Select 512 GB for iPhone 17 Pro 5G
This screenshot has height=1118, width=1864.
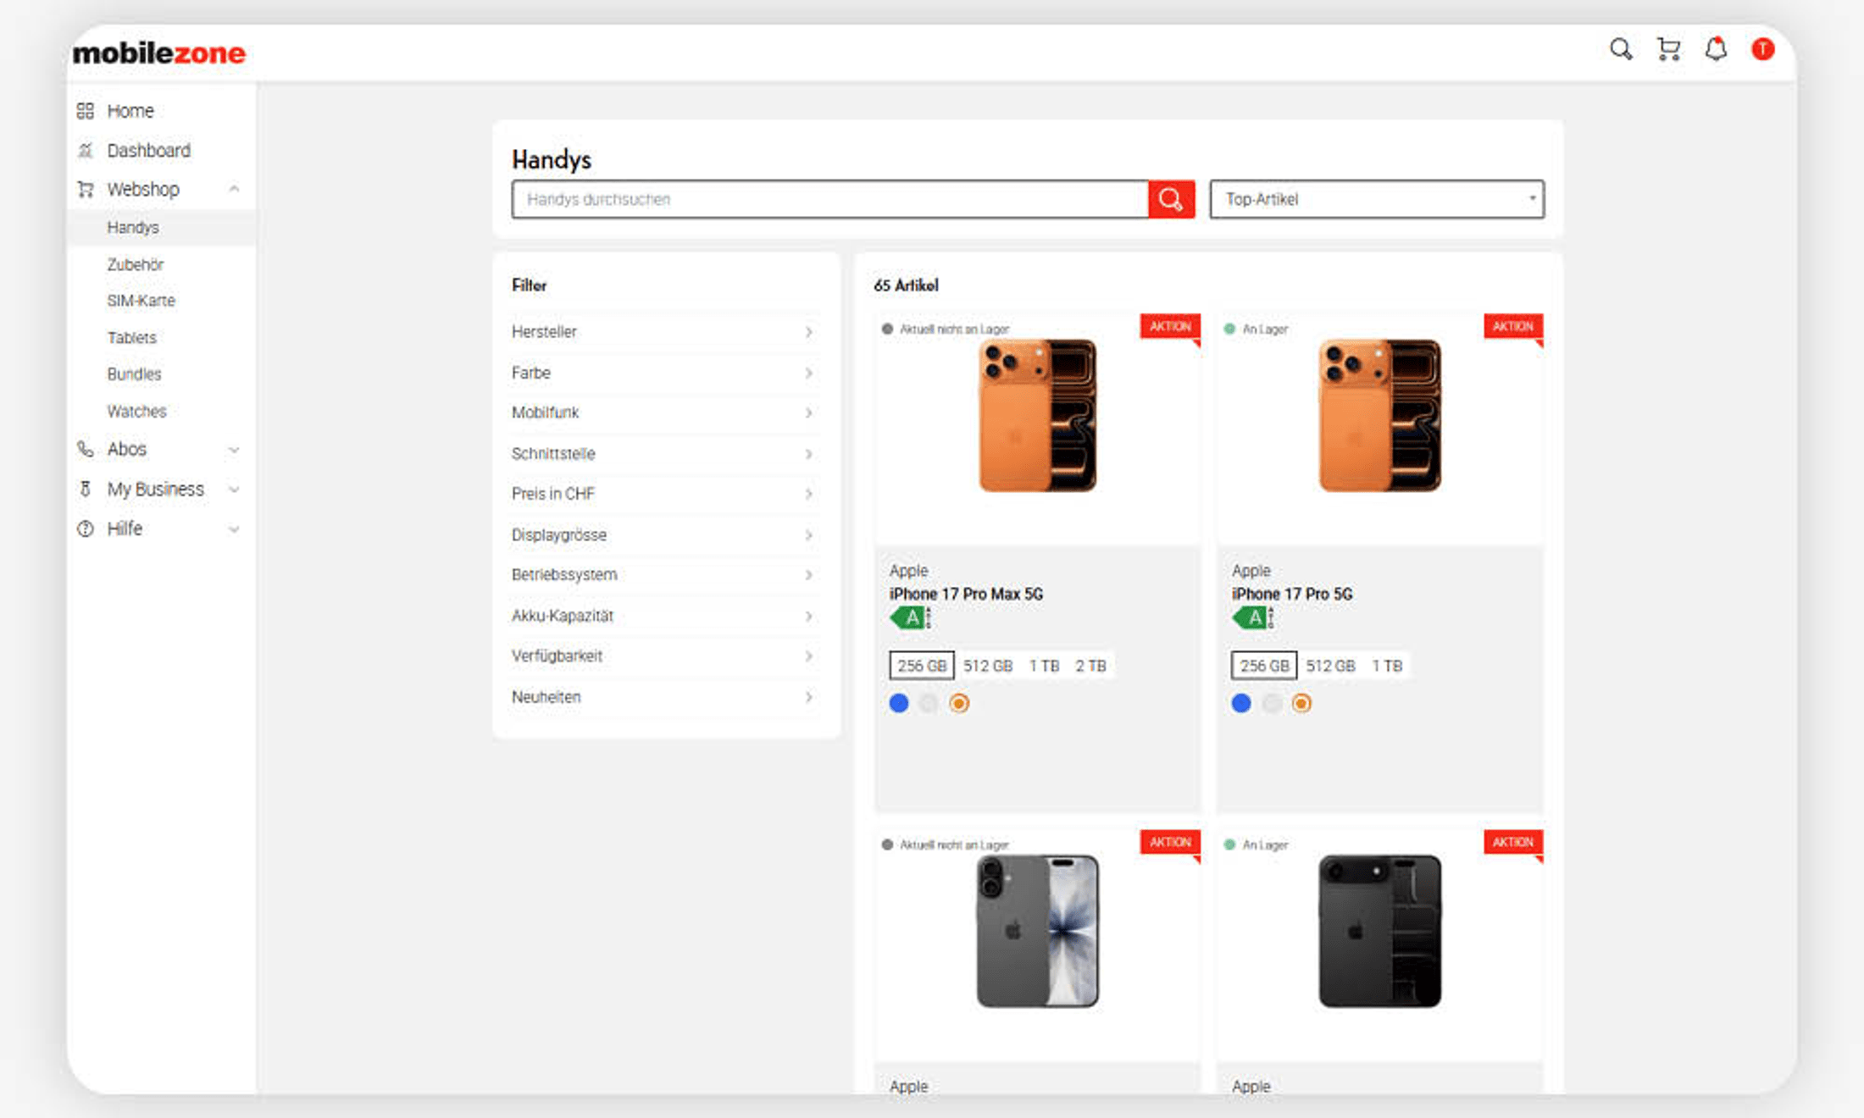[1330, 665]
